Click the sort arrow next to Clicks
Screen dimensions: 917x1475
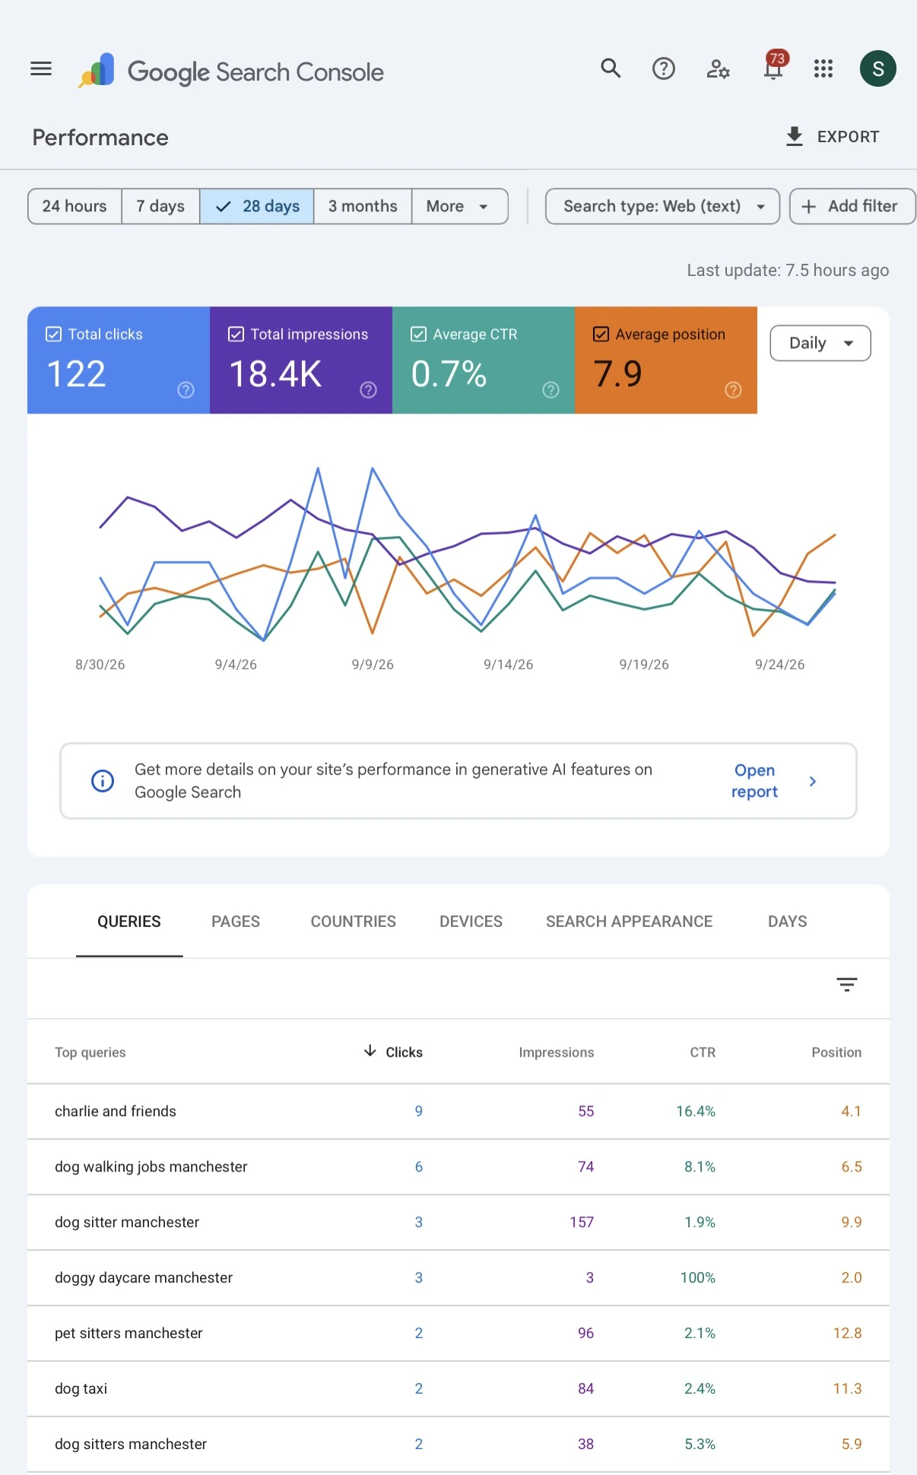pos(370,1051)
